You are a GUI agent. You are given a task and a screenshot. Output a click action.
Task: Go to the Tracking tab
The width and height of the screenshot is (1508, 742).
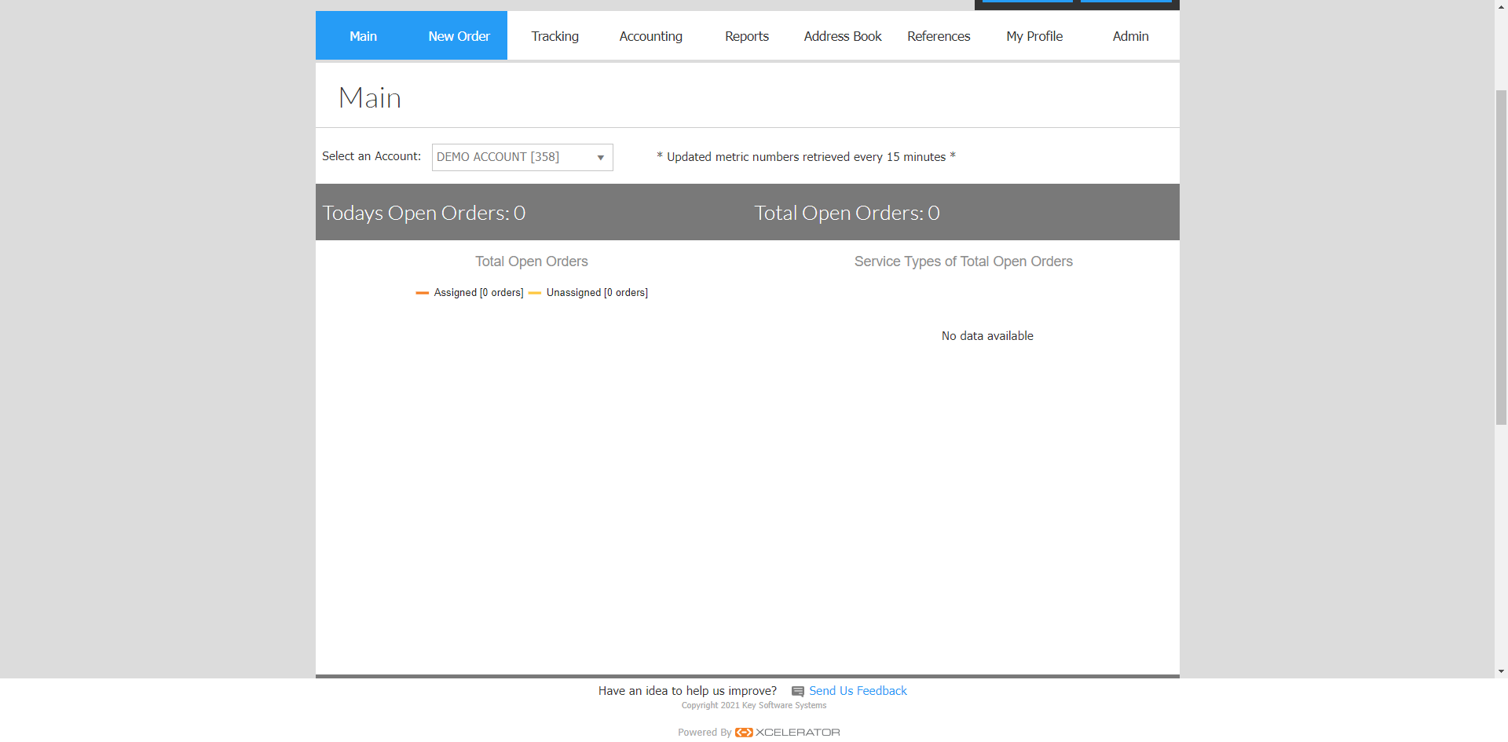555,35
